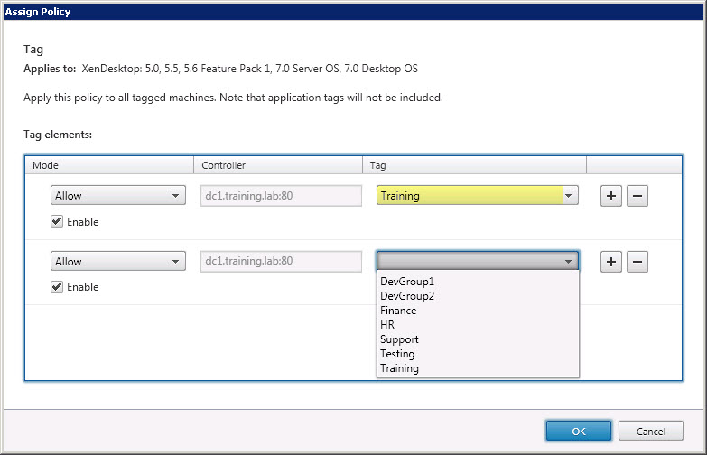Uncheck Enable for the first tag row
Screen dimensions: 707x455
point(57,222)
